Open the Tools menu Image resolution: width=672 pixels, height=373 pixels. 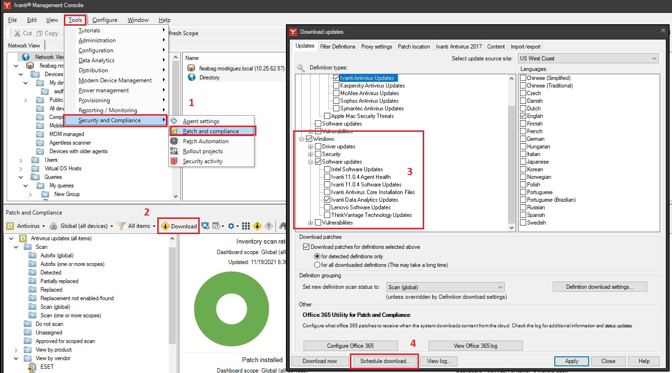(75, 20)
